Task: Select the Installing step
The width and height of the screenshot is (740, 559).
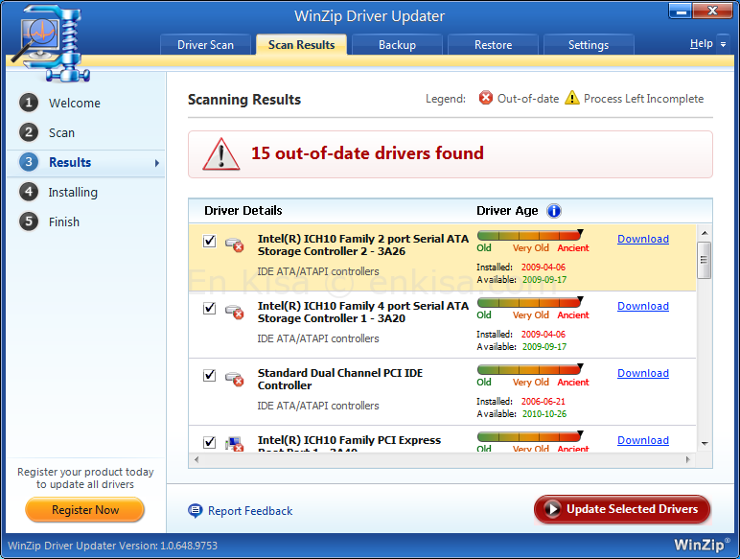Action: click(x=73, y=192)
